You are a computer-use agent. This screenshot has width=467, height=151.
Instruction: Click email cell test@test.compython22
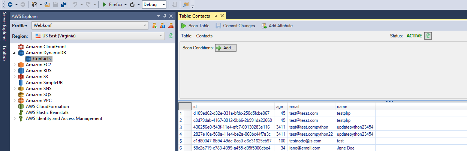(311, 134)
